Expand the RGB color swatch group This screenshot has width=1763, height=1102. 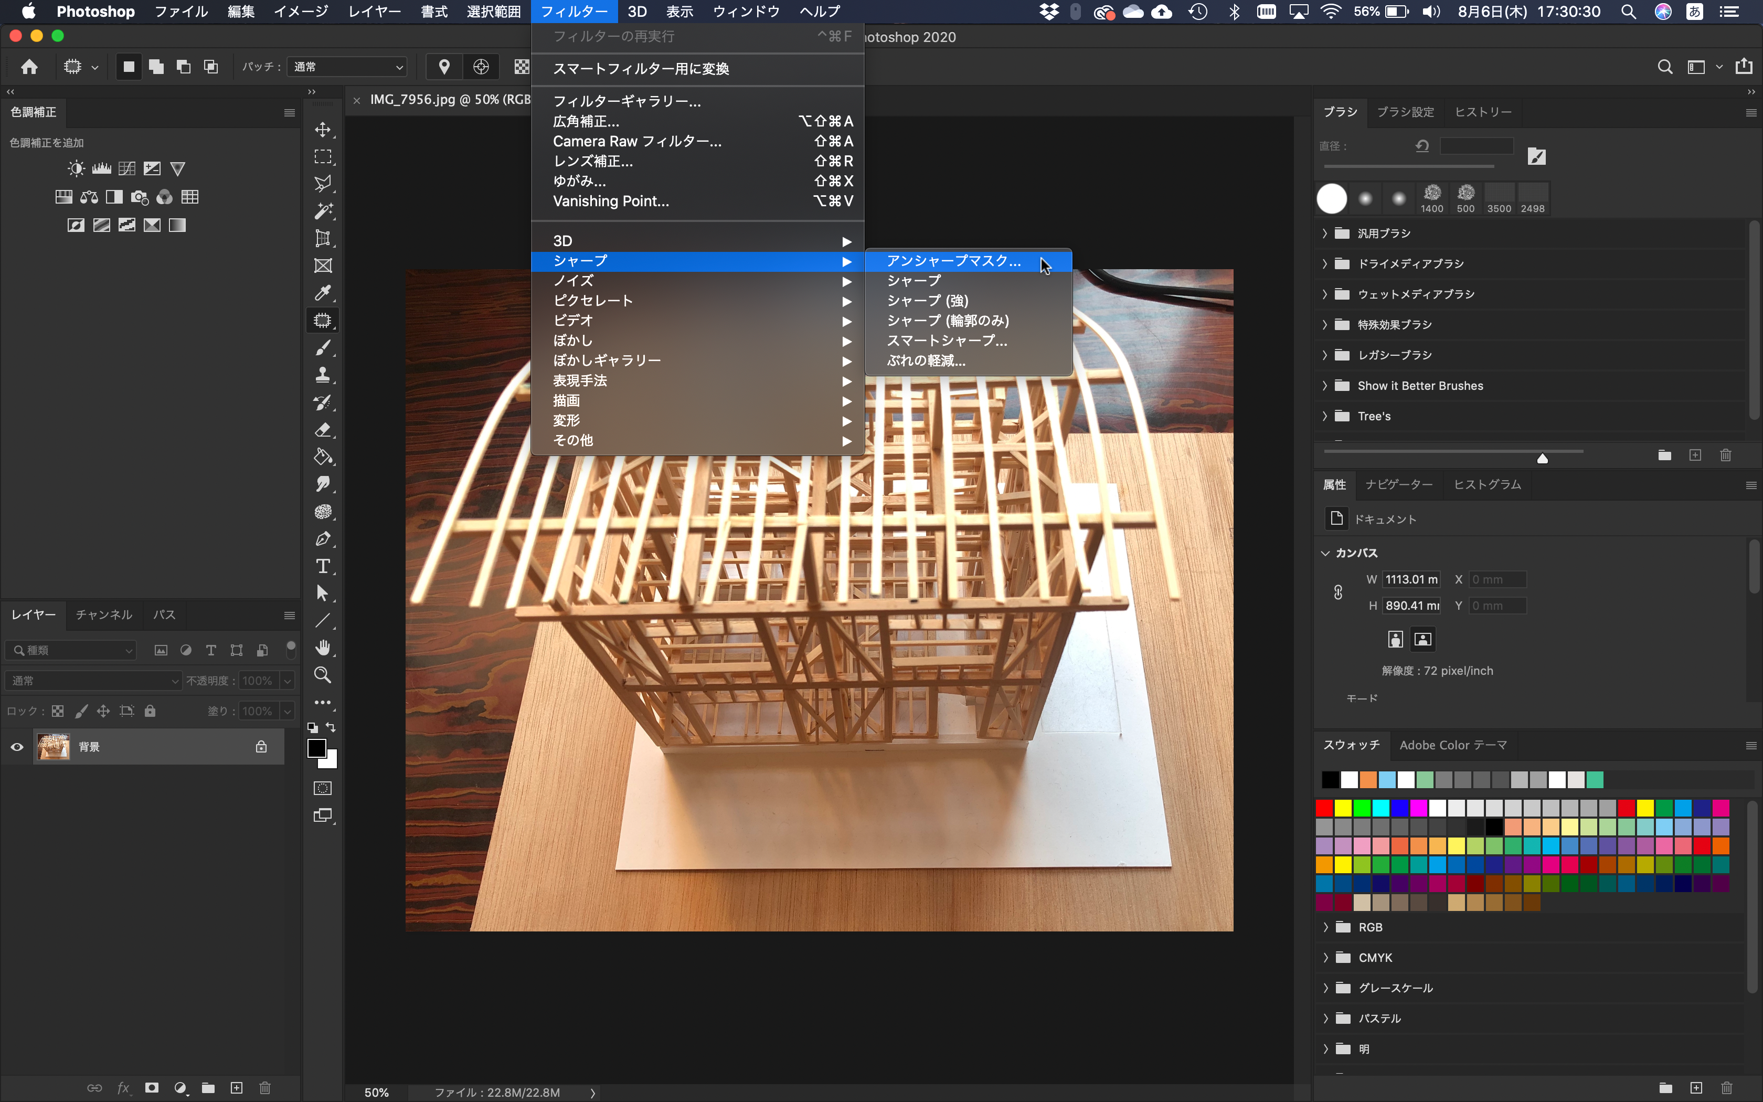click(x=1325, y=927)
